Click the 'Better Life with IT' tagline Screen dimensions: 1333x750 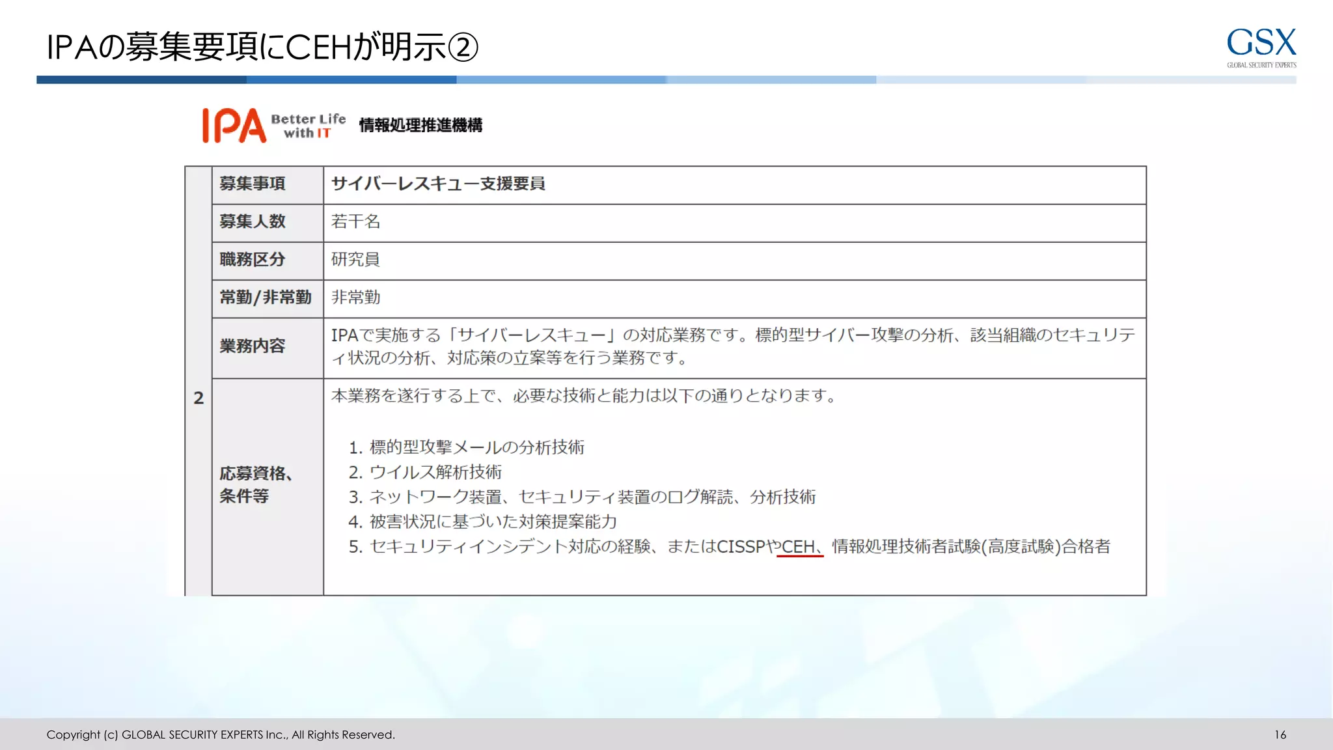pos(308,126)
